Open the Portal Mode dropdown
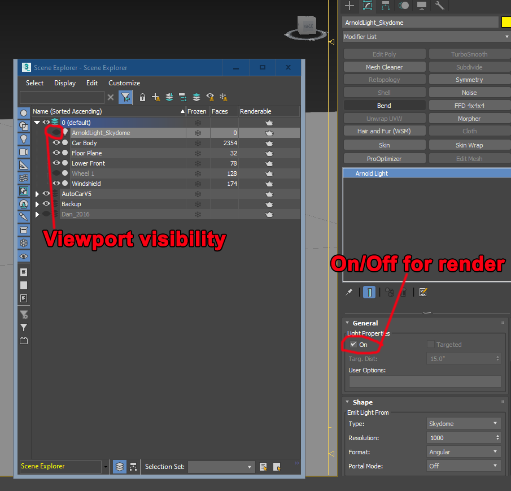Viewport: 511px width, 491px height. [x=464, y=466]
